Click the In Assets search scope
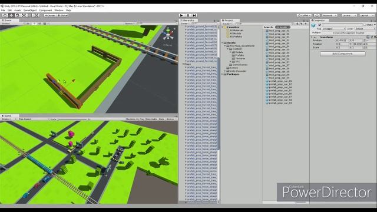This screenshot has width=377, height=212. click(283, 27)
